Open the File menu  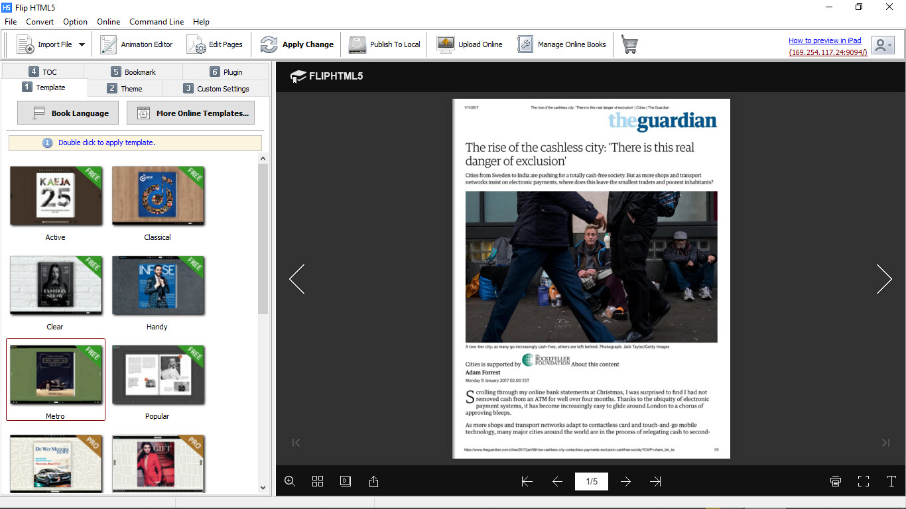pyautogui.click(x=11, y=22)
